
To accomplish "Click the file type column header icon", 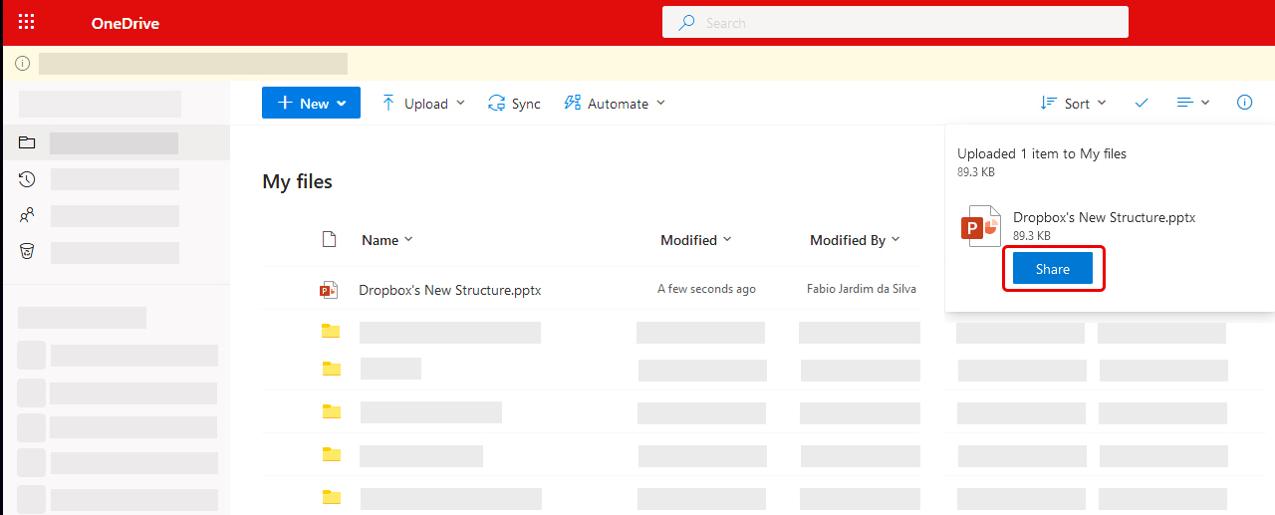I will coord(329,239).
